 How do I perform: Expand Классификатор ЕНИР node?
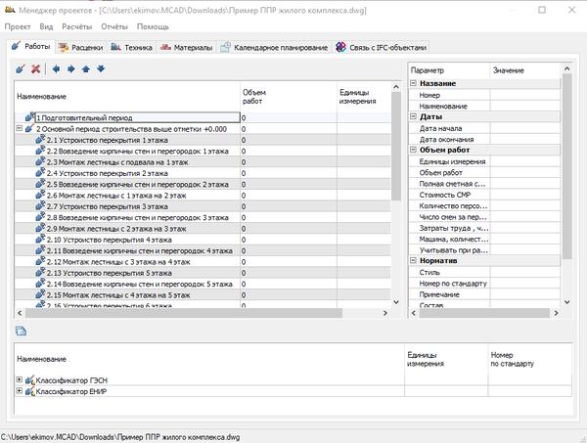point(20,391)
